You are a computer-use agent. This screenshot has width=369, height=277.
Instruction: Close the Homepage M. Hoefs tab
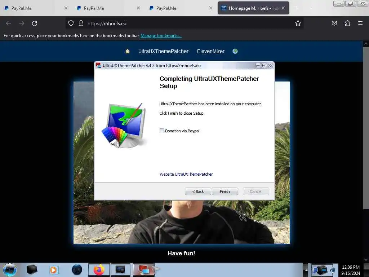(x=283, y=8)
